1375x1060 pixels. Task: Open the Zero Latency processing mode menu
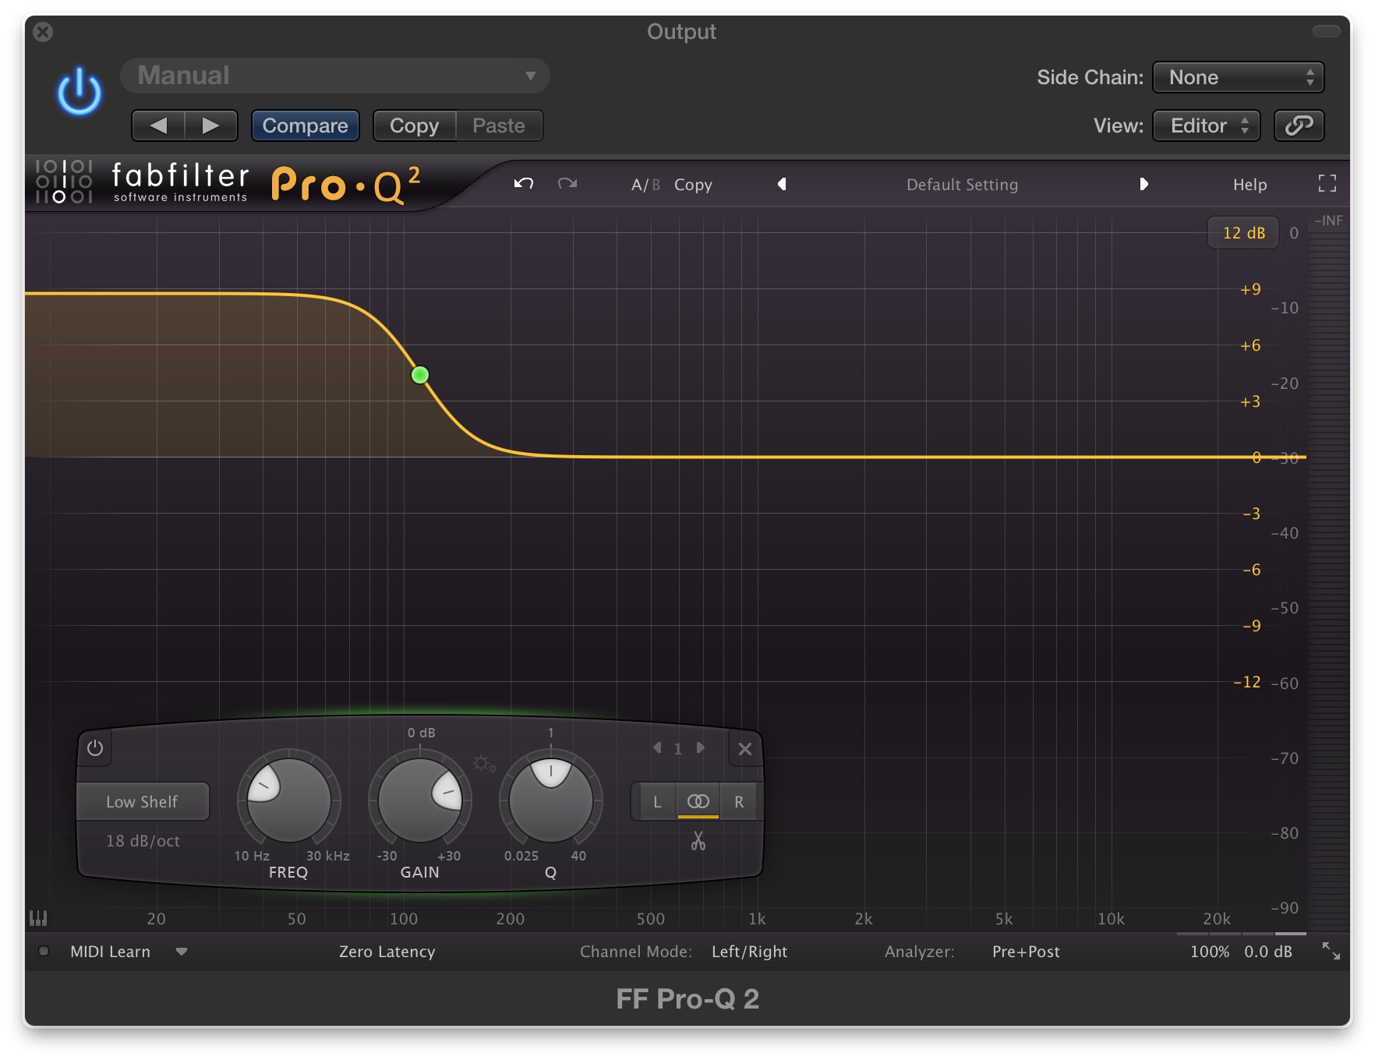[387, 952]
